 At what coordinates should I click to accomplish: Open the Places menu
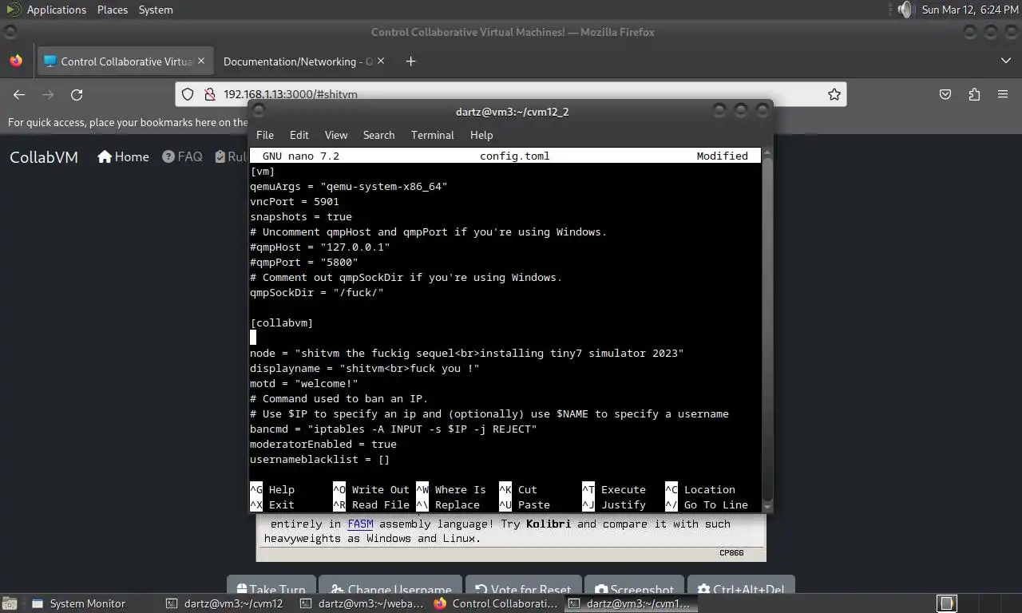click(113, 10)
